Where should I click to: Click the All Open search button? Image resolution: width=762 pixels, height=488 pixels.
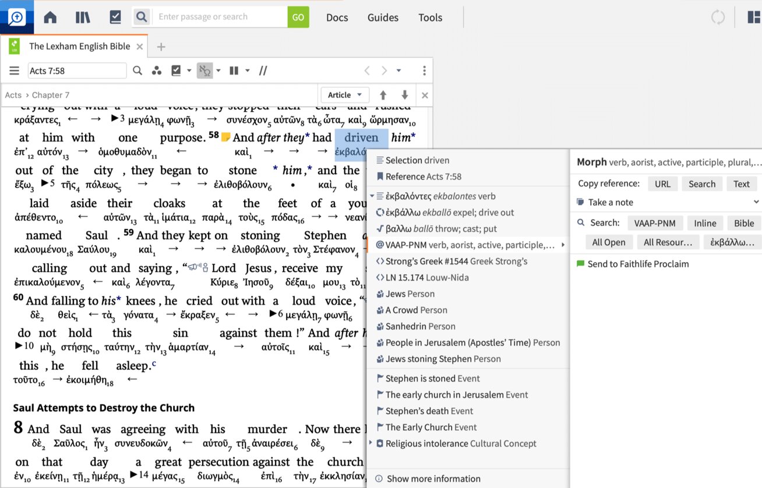pyautogui.click(x=609, y=242)
